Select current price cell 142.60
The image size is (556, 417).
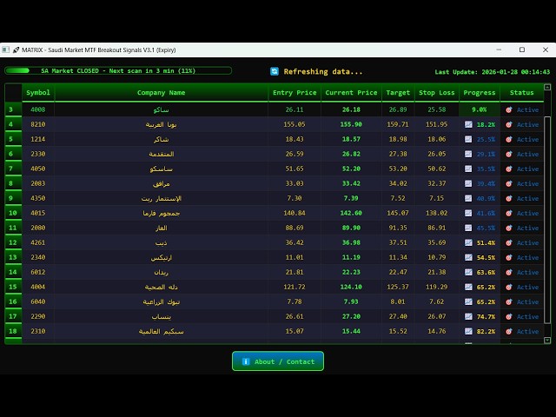click(x=351, y=213)
